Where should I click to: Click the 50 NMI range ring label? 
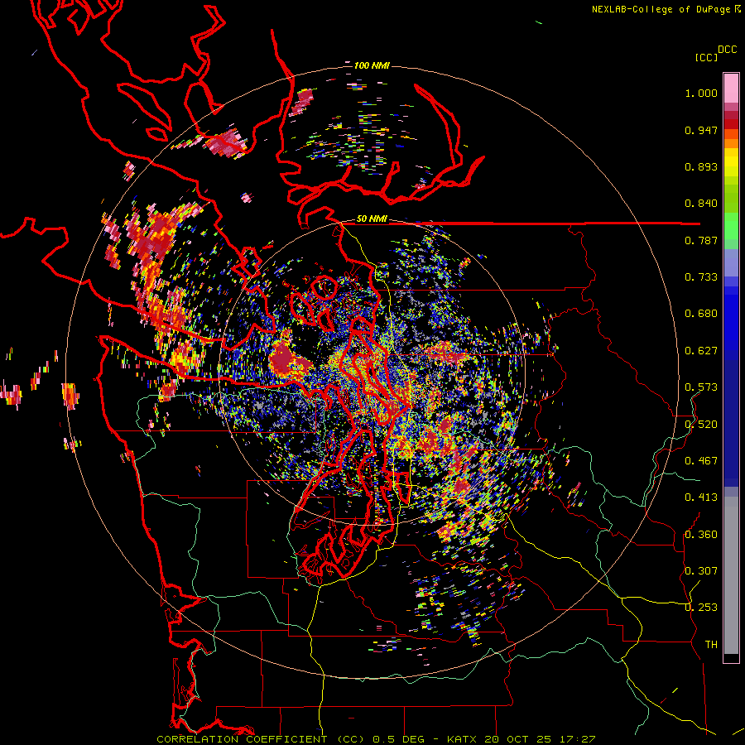[372, 219]
